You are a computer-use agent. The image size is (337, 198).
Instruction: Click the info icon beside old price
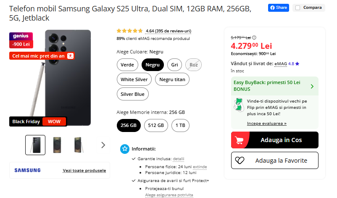(x=254, y=37)
